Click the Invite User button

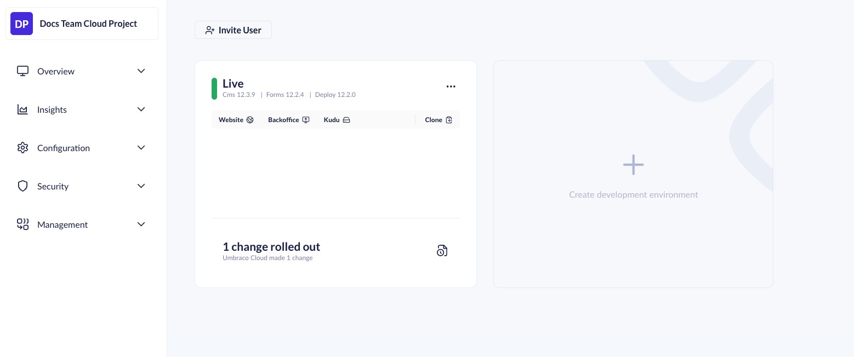point(233,30)
